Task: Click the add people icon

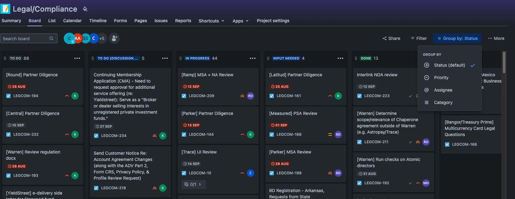Action: (114, 39)
